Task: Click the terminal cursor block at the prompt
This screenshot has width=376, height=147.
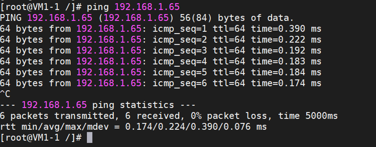Action: pyautogui.click(x=90, y=138)
